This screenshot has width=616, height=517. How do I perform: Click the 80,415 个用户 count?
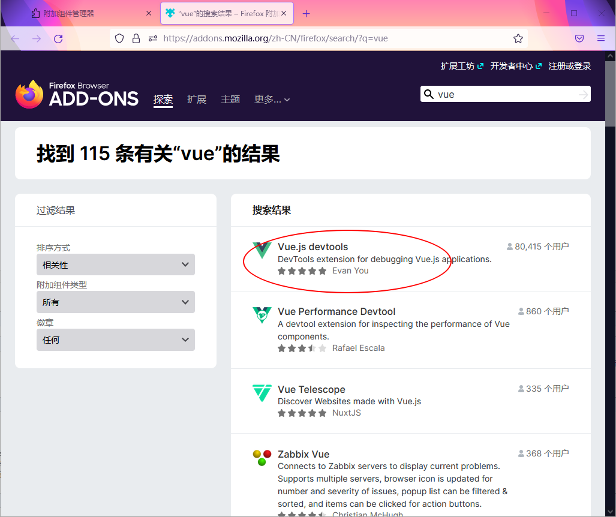coord(538,247)
